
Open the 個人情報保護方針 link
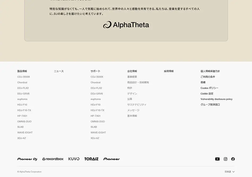pos(210,71)
